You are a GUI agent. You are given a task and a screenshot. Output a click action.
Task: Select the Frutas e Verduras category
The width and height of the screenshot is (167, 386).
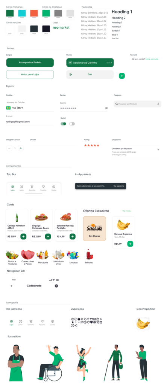click(x=12, y=257)
